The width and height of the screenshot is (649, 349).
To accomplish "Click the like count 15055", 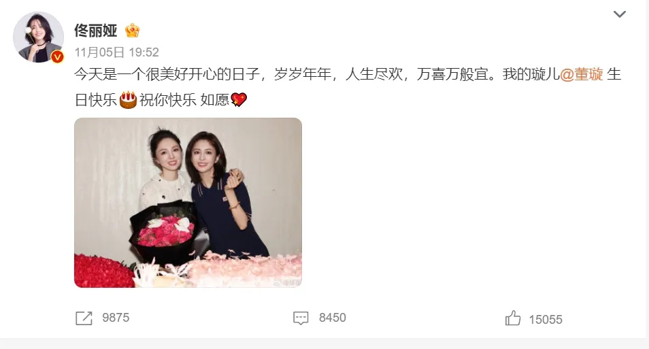I will pos(546,320).
